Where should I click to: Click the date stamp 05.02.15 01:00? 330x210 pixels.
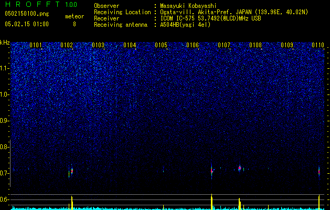[x=27, y=24]
